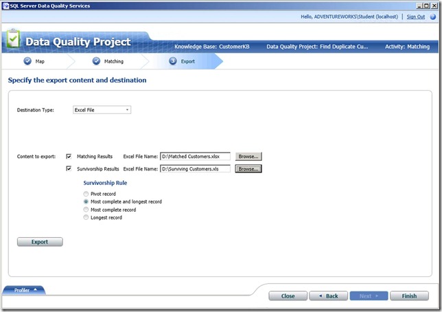
Task: Choose Most complete record option
Action: pyautogui.click(x=86, y=210)
